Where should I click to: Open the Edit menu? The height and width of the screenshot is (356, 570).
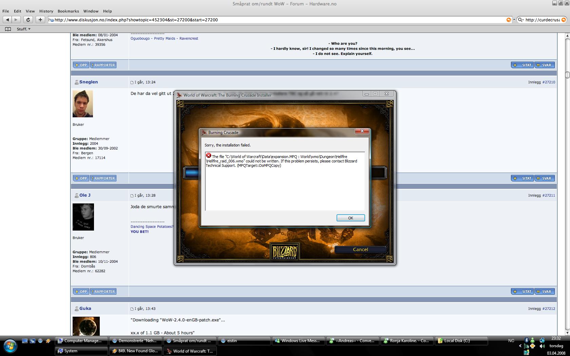tap(18, 11)
